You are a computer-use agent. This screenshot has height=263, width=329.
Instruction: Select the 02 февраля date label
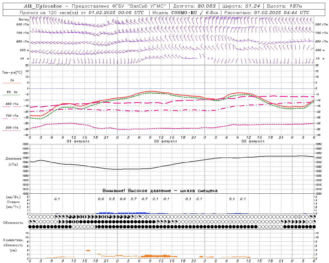pyautogui.click(x=166, y=141)
